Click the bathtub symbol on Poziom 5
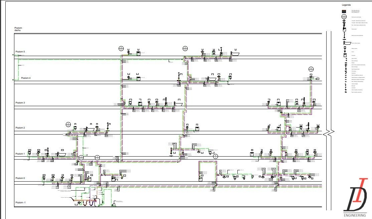372x219 pixels. [x=235, y=53]
